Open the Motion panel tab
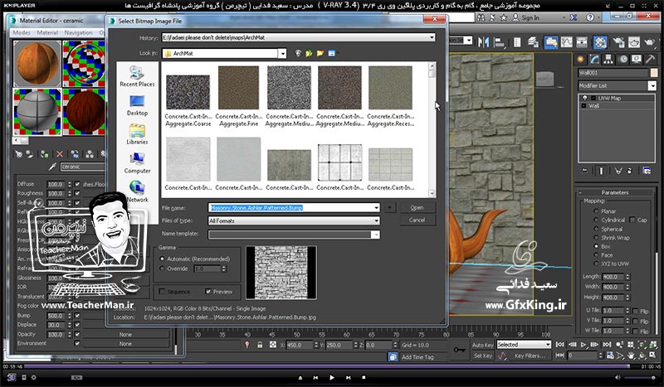The image size is (664, 387). pos(623,59)
